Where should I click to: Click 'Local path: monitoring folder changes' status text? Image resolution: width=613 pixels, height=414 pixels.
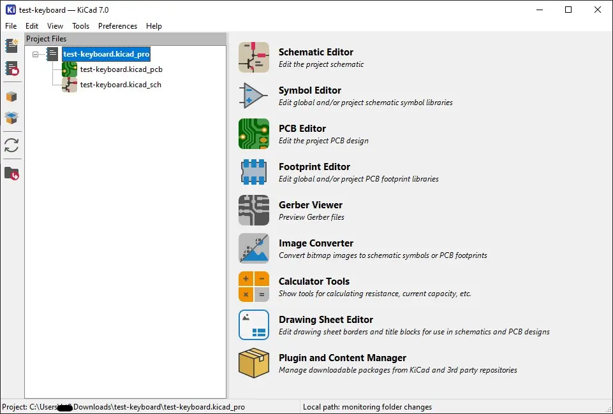pyautogui.click(x=367, y=407)
